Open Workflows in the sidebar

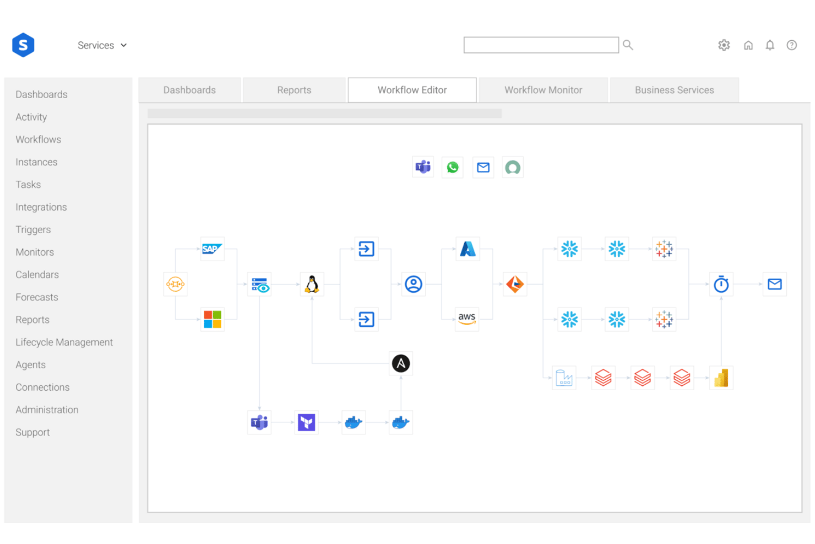click(38, 139)
